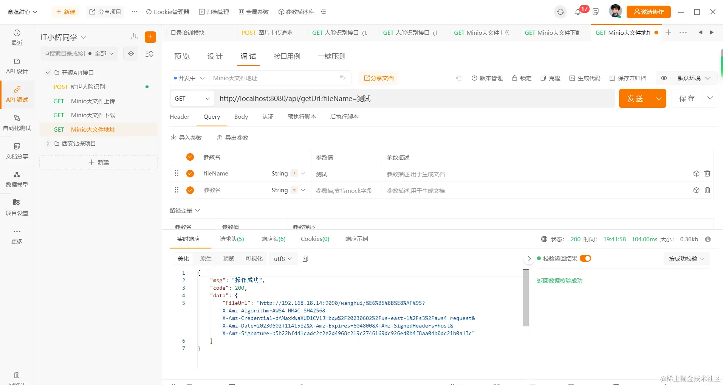Screen dimensions: 723x385
Task: Click the notes icon next to bell
Action: coord(596,12)
